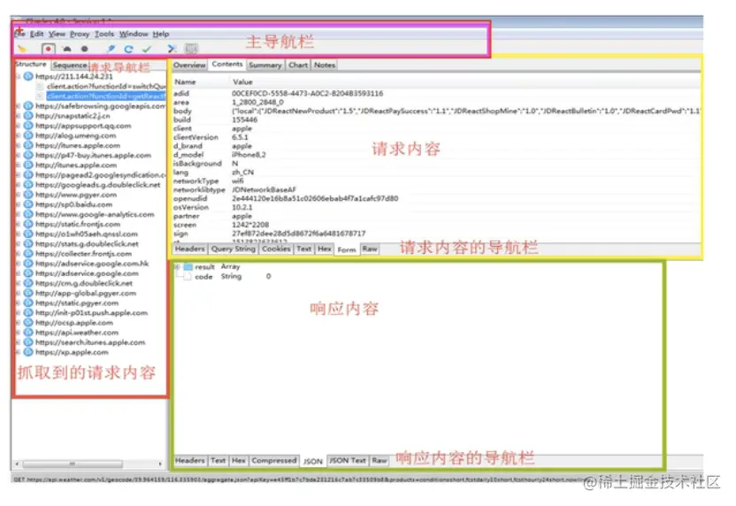The height and width of the screenshot is (506, 736).
Task: Click the globe icon beside static.pgyer.com
Action: tap(28, 303)
